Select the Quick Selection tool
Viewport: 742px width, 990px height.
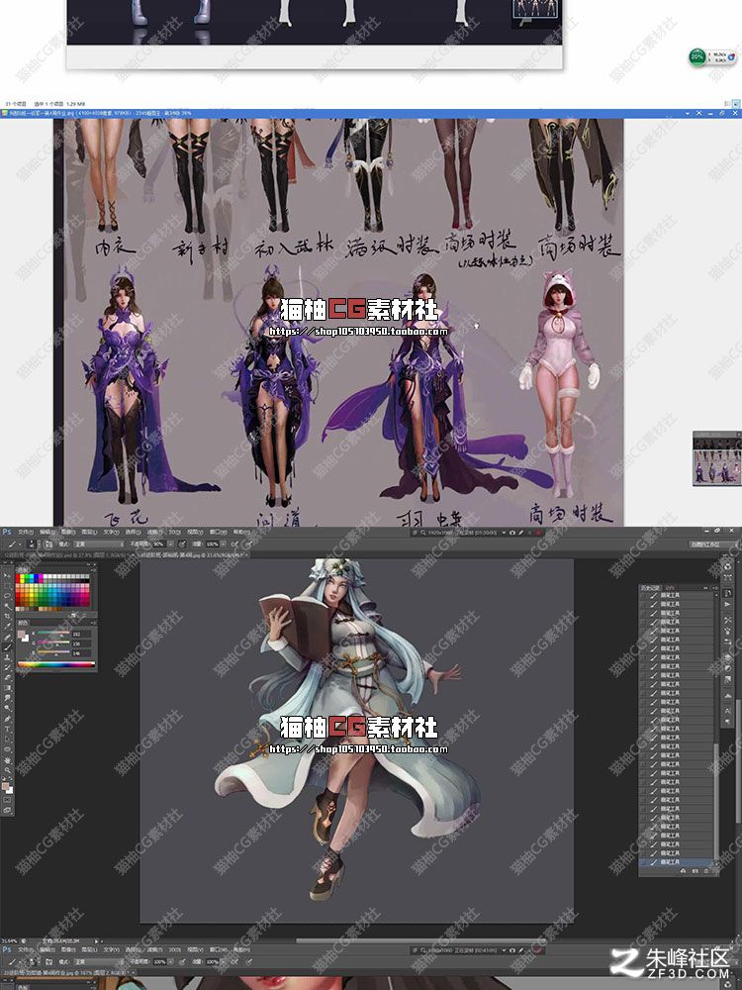coord(7,606)
